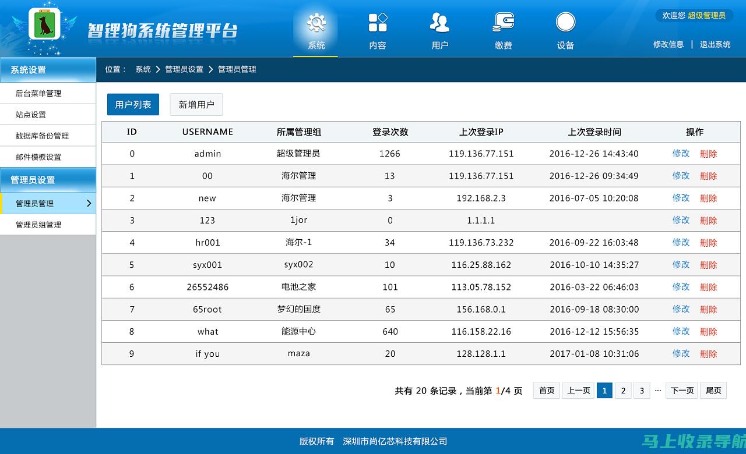Open 站点设置 in the sidebar
746x454 pixels.
coord(48,115)
